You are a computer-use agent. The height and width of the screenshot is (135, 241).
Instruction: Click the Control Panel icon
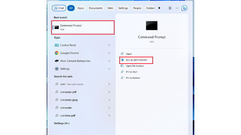tap(57, 45)
